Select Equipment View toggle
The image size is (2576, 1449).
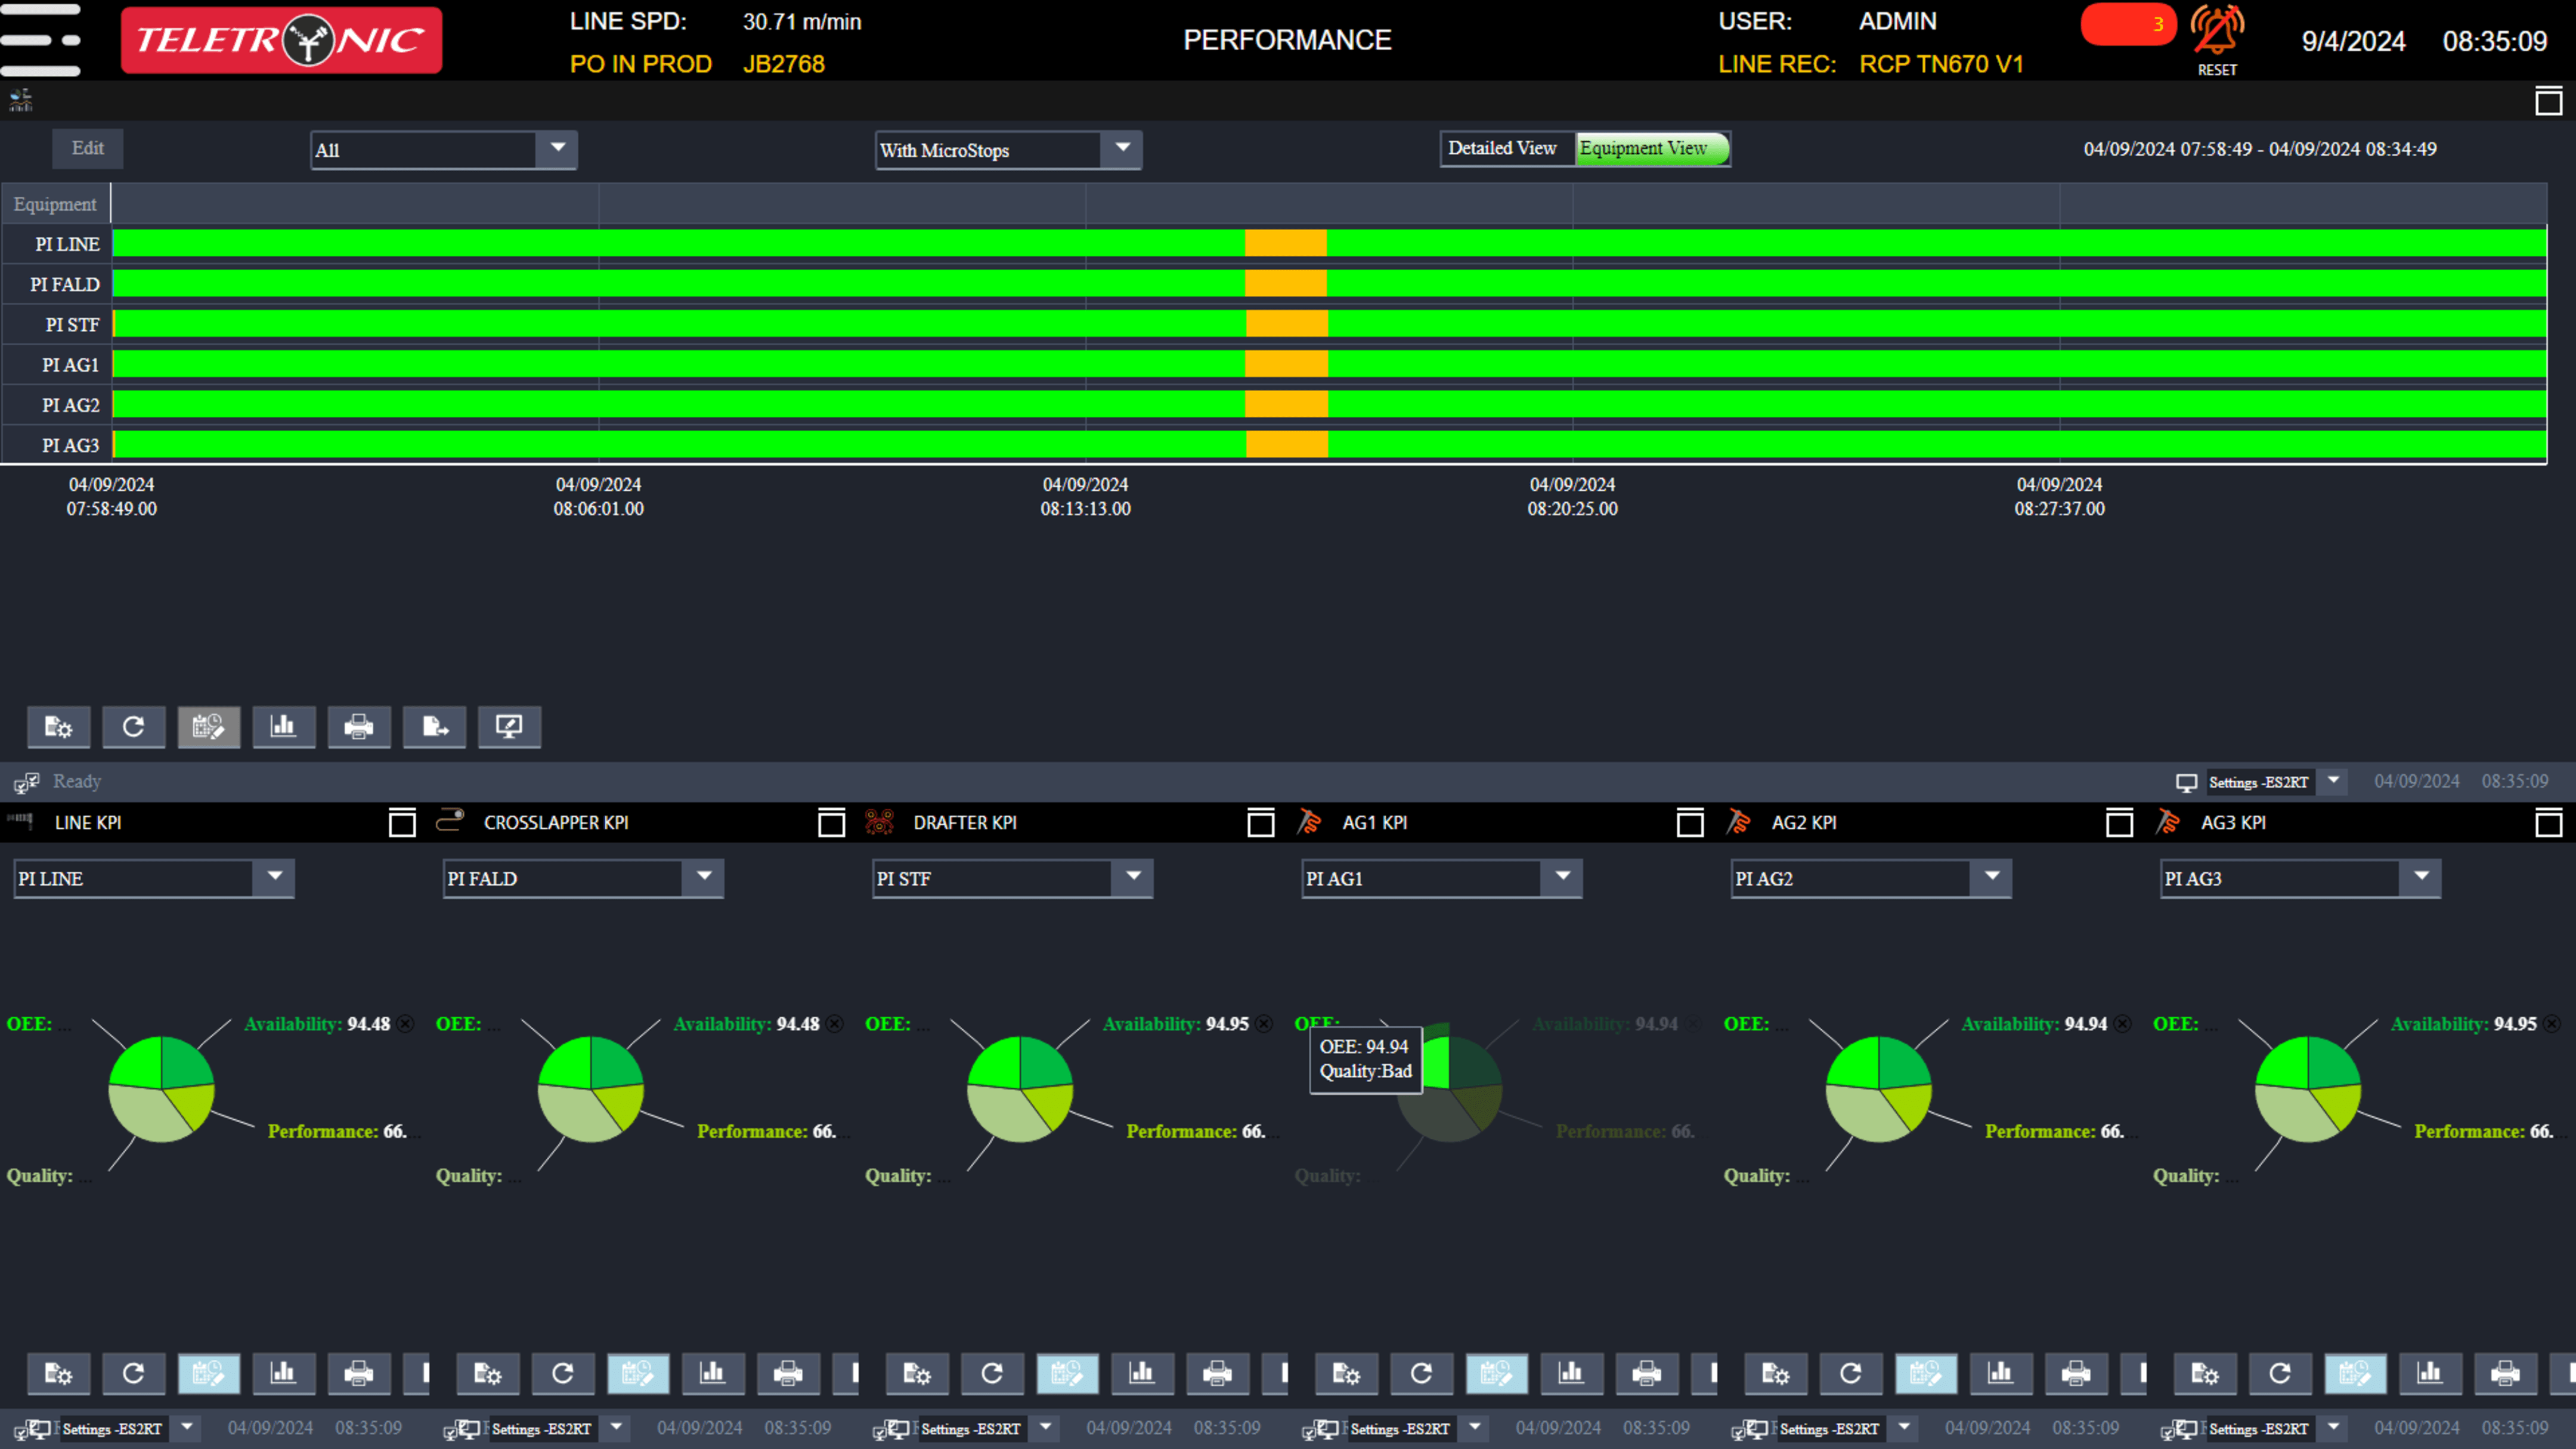pos(1652,148)
